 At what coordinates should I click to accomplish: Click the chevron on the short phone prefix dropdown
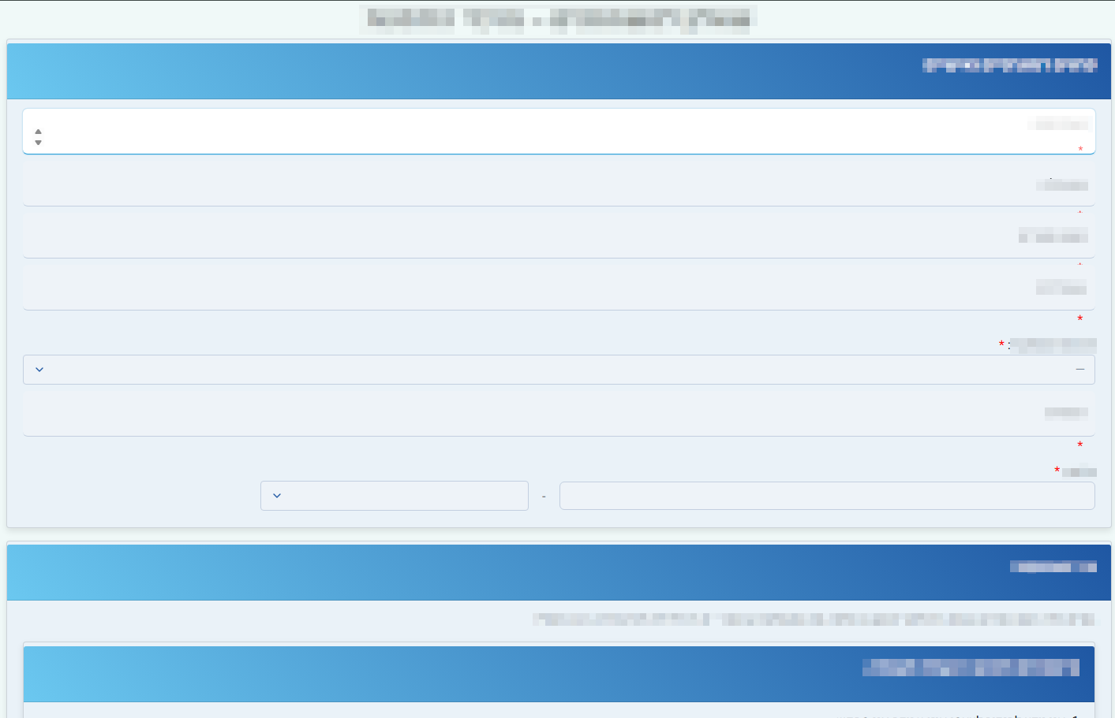[277, 496]
